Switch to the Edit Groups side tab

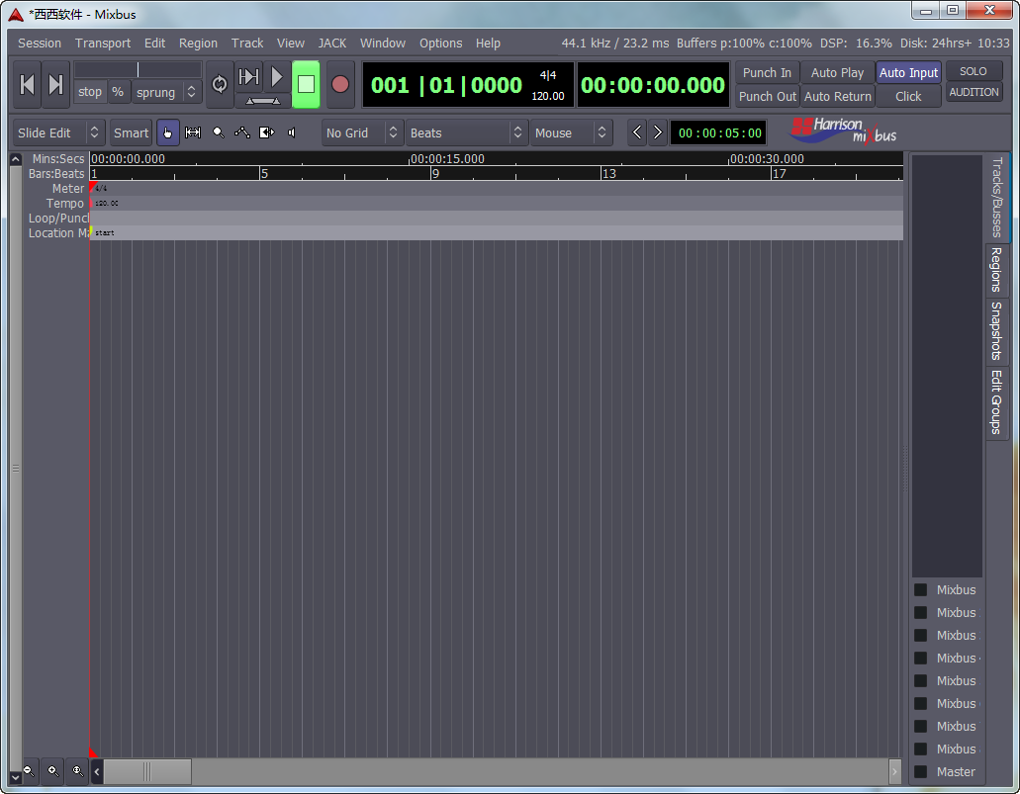tap(996, 401)
